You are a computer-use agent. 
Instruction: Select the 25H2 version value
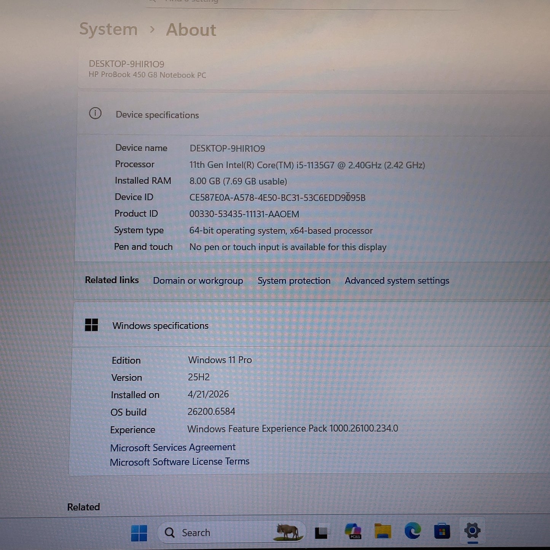click(199, 377)
